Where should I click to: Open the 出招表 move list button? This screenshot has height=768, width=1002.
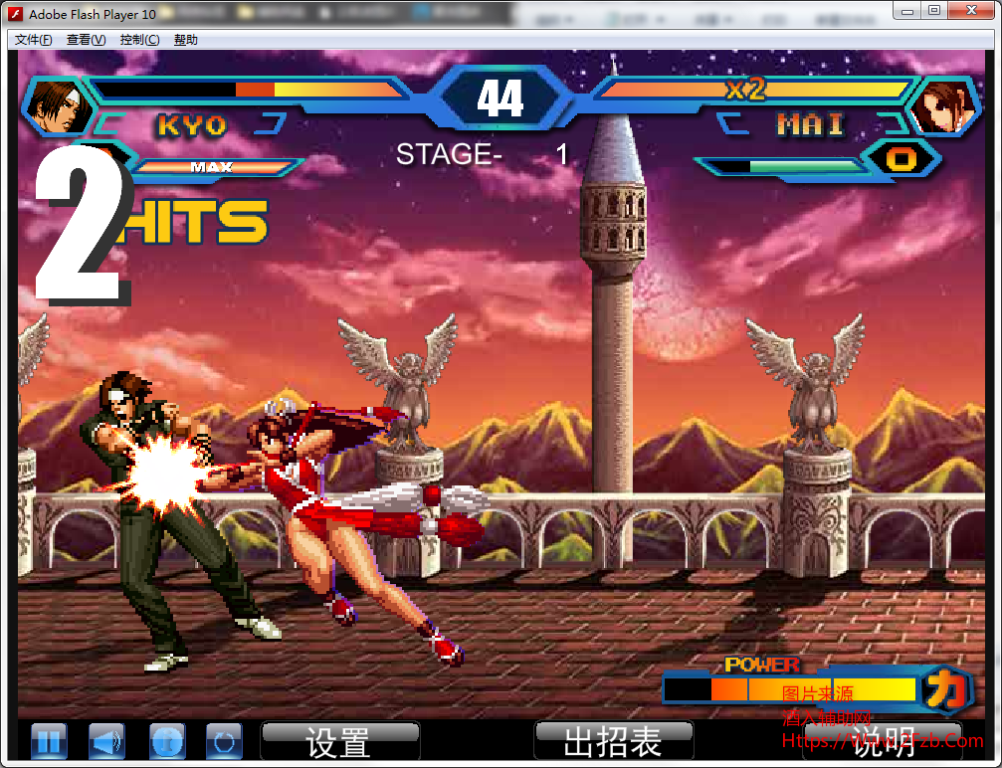pos(614,742)
